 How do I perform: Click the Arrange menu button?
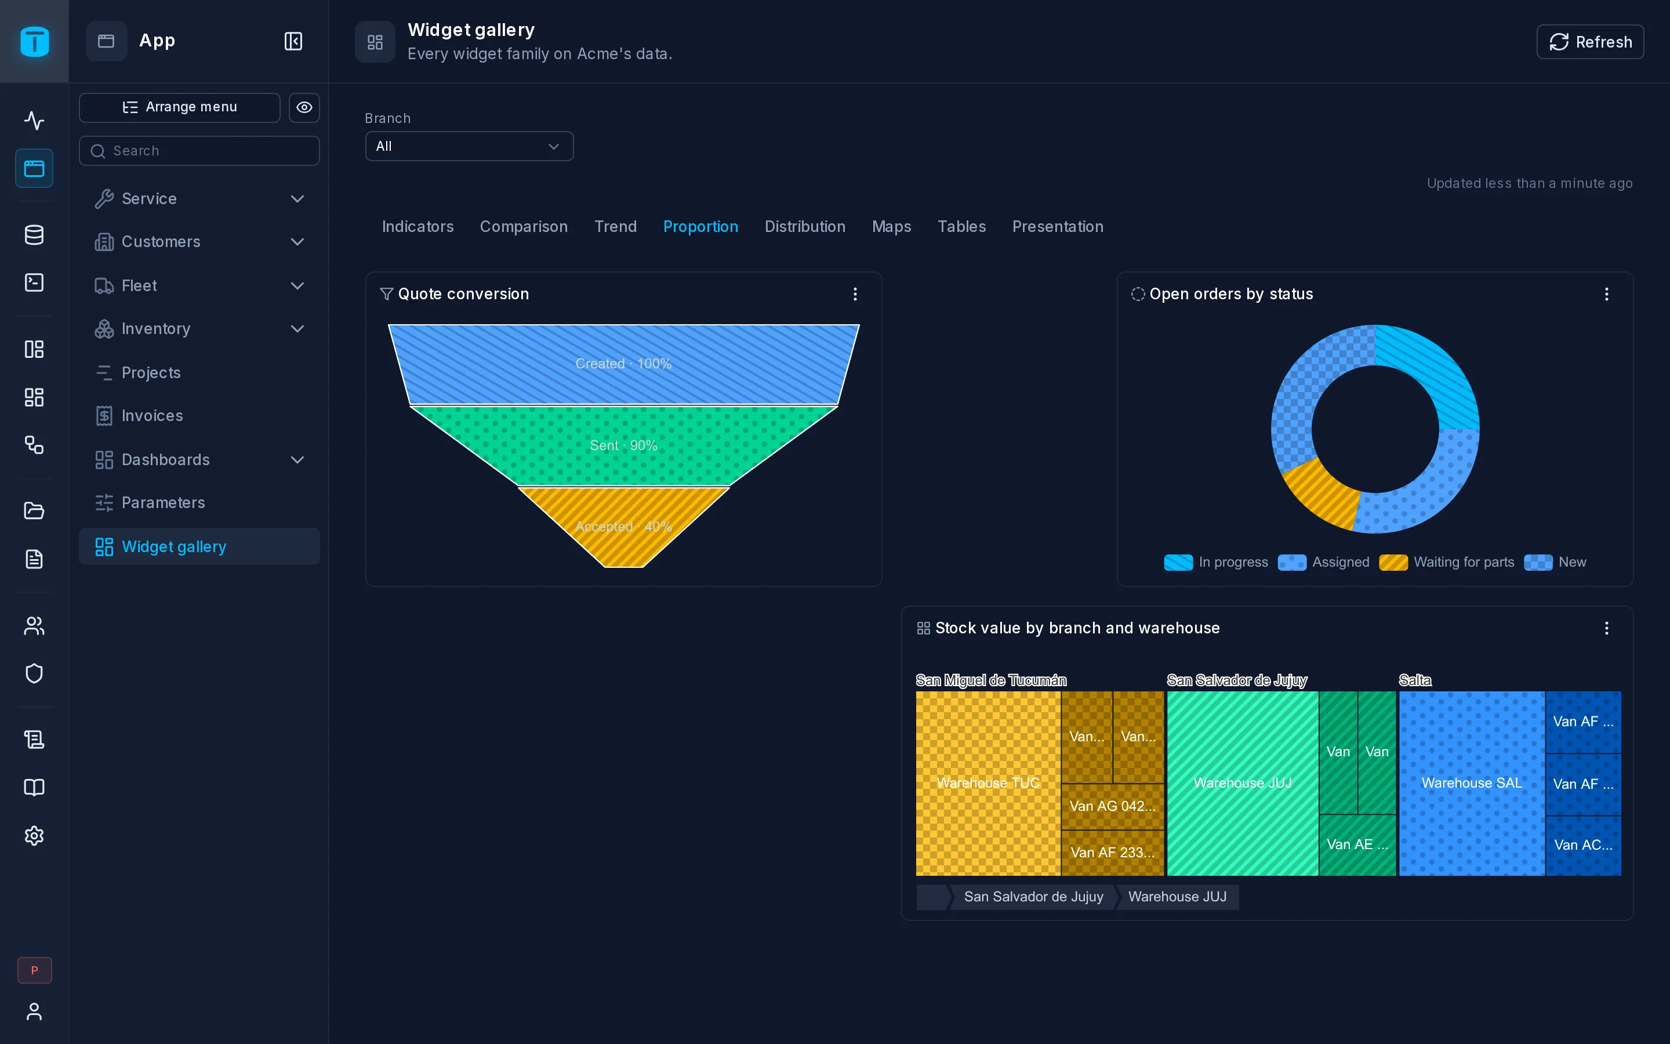coord(179,107)
